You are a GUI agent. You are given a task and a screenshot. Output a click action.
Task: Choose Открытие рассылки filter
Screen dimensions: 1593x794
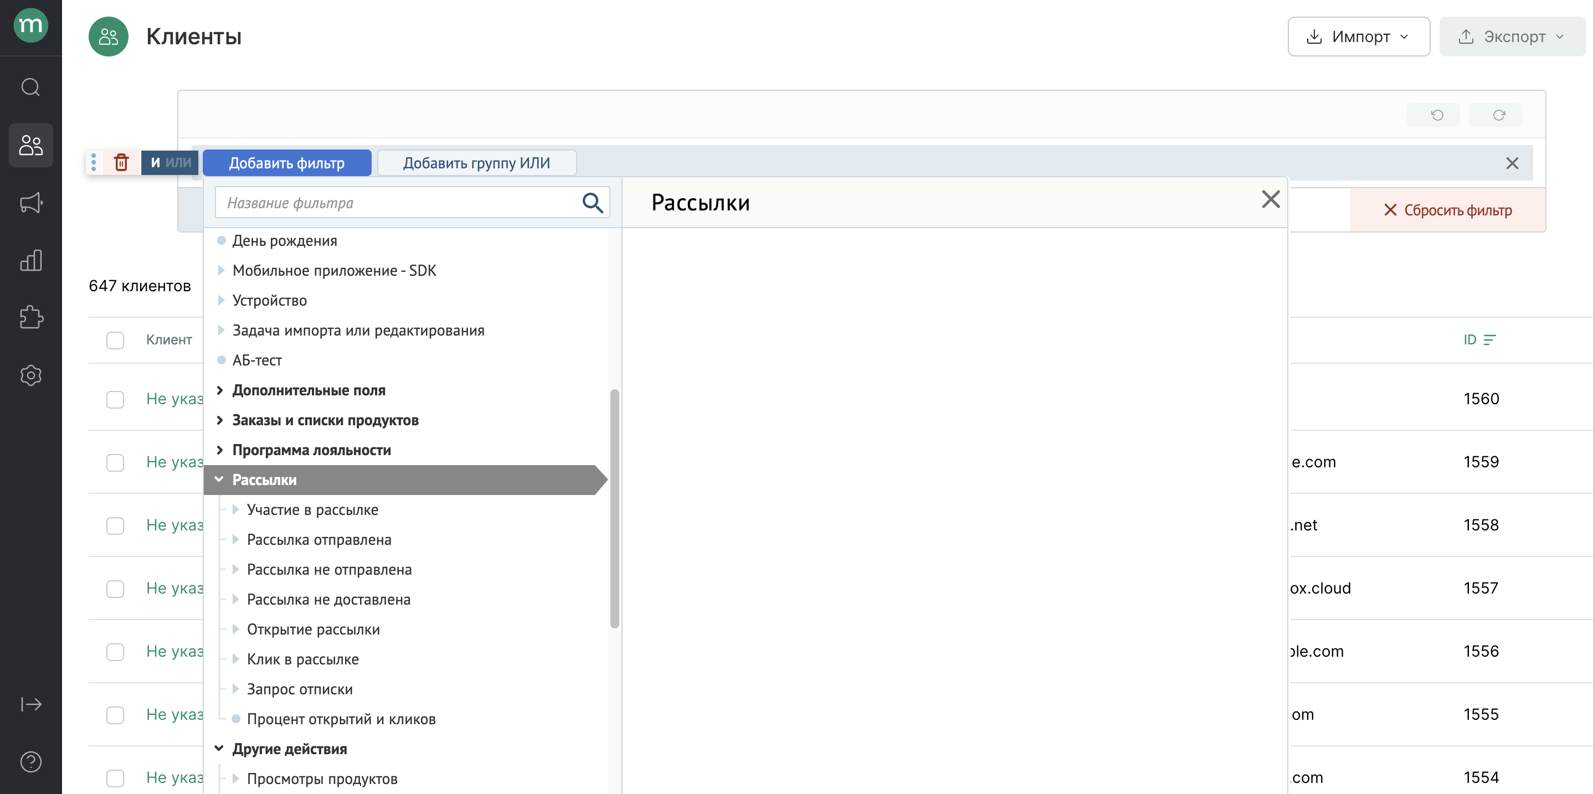pyautogui.click(x=313, y=630)
